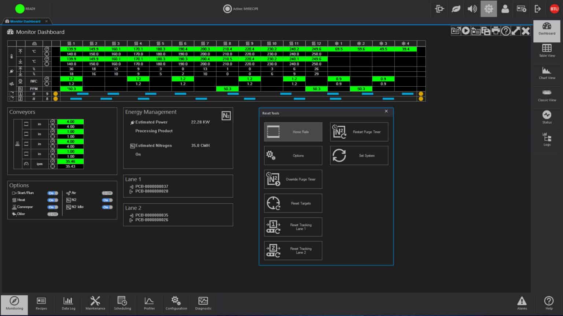
Task: Switch to Table View in sidebar
Action: pos(547,50)
